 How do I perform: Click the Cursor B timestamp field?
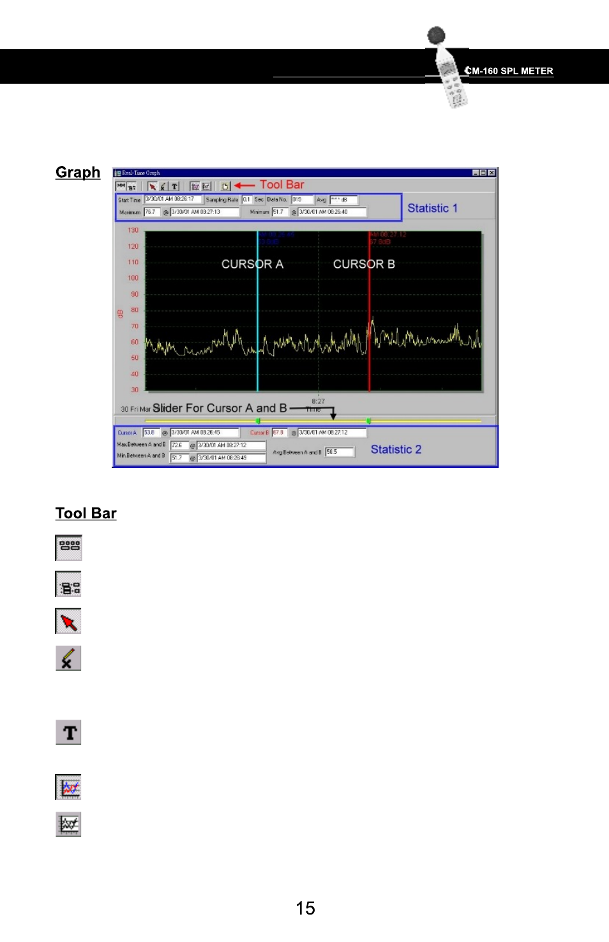click(x=332, y=433)
